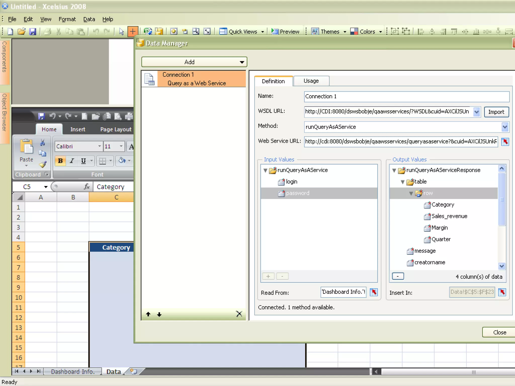Open the Format menu
The width and height of the screenshot is (515, 386).
67,19
